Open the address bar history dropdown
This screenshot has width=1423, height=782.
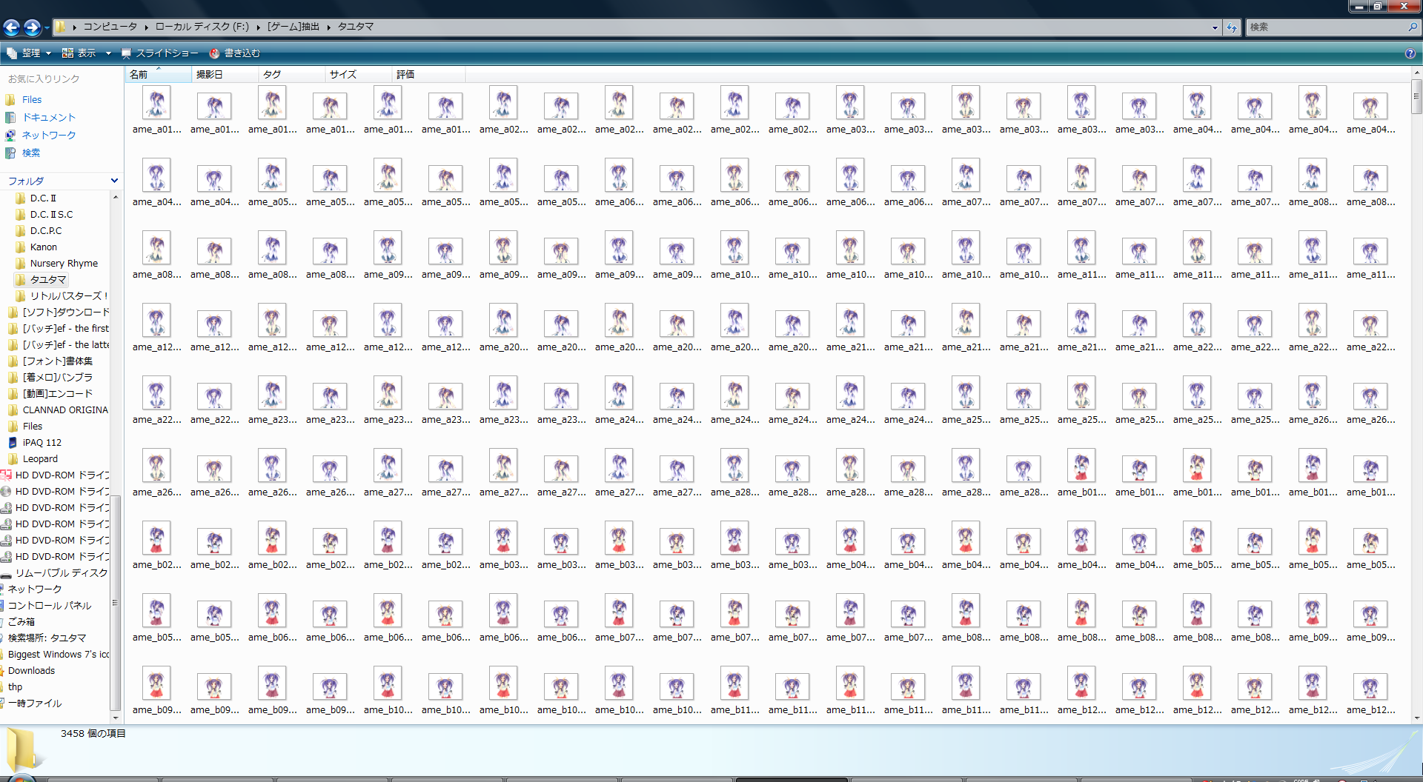[1215, 27]
